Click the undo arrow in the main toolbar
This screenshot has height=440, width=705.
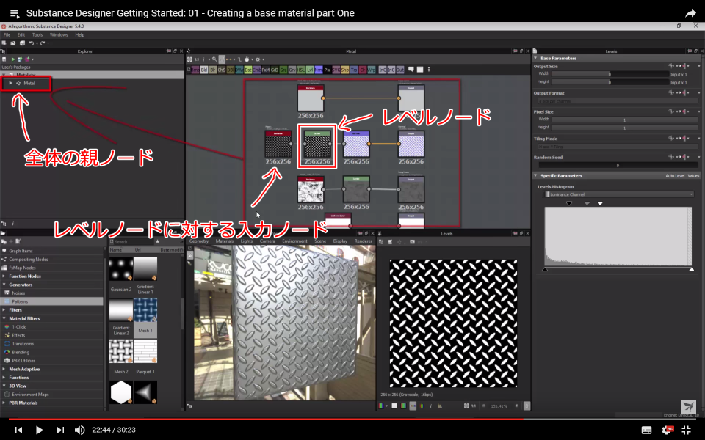[31, 43]
